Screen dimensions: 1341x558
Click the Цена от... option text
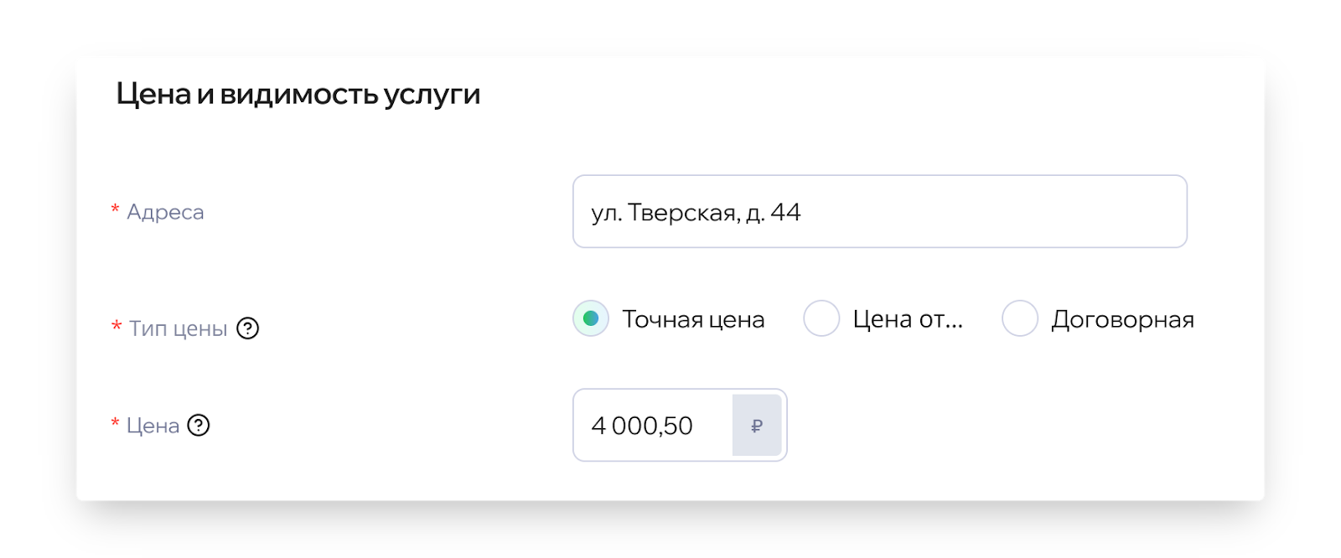[908, 319]
